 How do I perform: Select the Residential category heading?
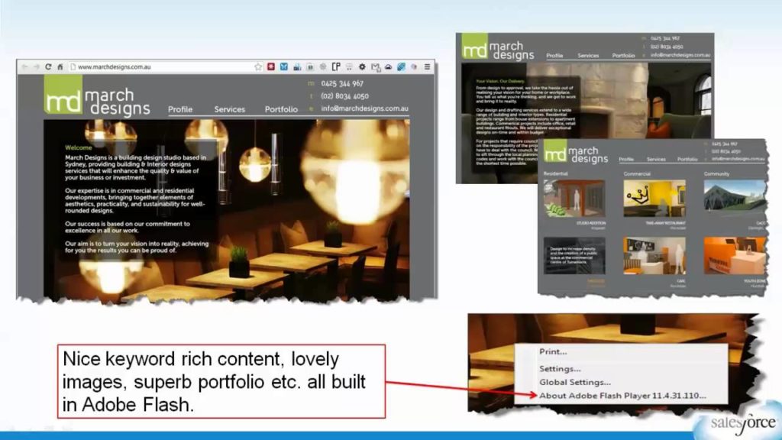[556, 173]
